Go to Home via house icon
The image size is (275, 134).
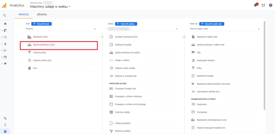click(x=5, y=24)
